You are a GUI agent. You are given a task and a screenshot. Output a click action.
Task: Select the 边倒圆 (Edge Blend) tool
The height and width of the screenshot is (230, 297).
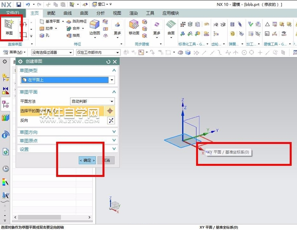tap(94, 26)
